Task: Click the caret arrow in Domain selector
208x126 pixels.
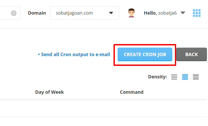Action: (111, 13)
